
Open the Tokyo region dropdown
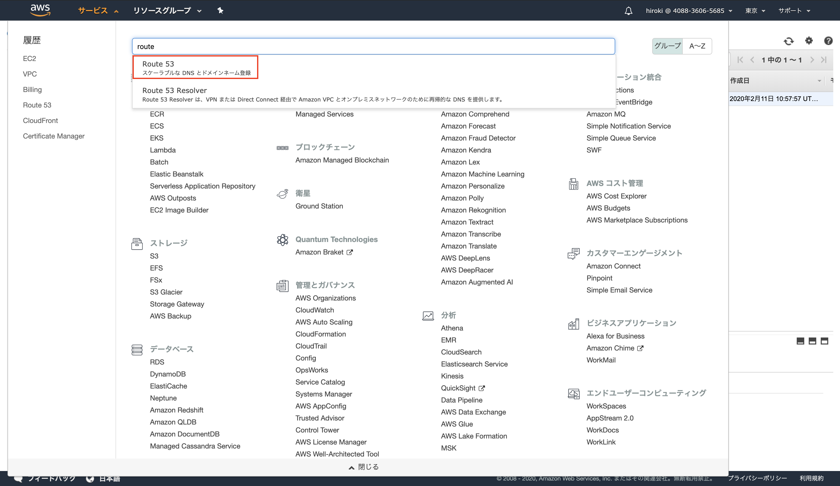(x=755, y=11)
